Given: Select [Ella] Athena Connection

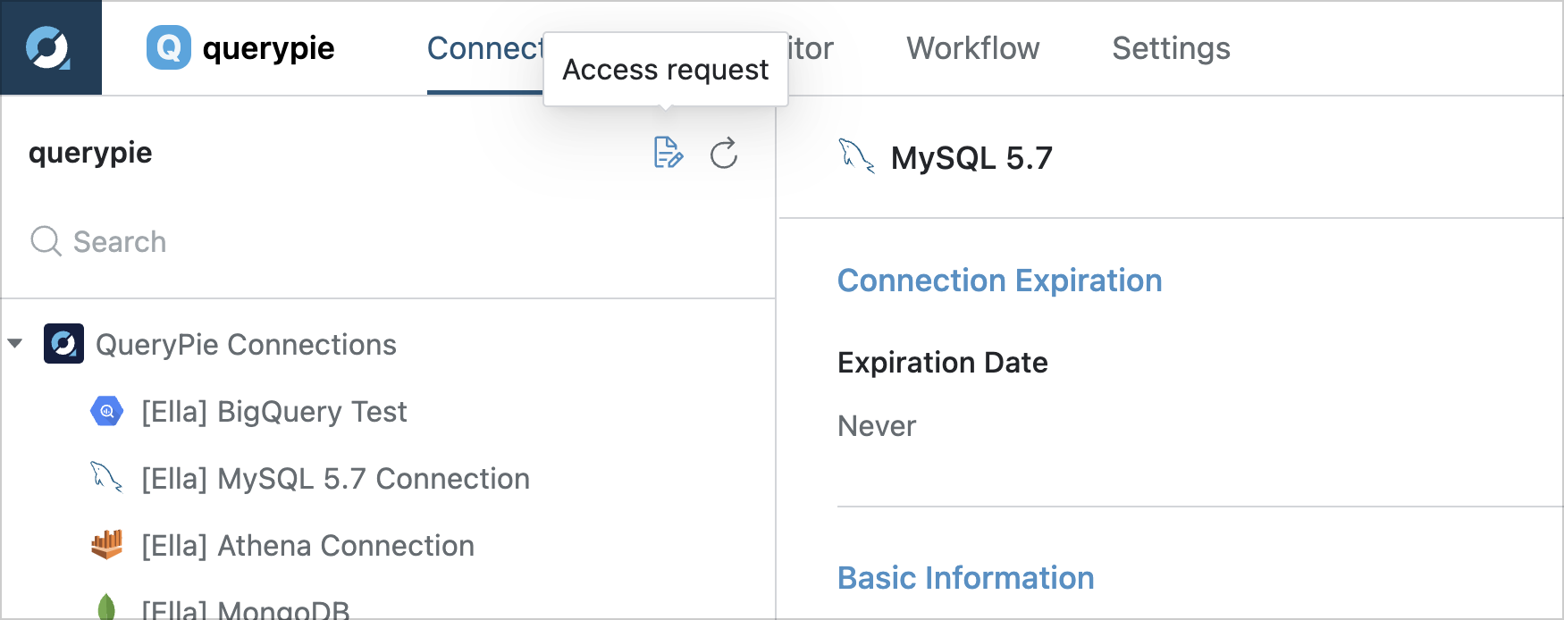Looking at the screenshot, I should pos(308,546).
